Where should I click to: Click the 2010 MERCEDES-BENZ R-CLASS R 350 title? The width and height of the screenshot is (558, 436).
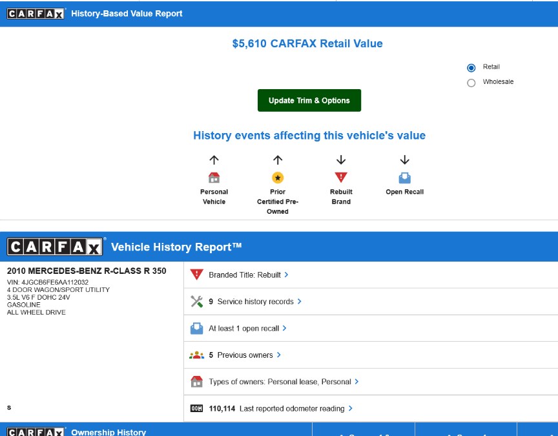pyautogui.click(x=87, y=271)
